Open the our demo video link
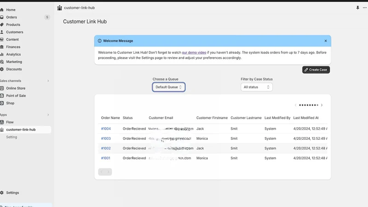This screenshot has width=368, height=207. (x=194, y=52)
